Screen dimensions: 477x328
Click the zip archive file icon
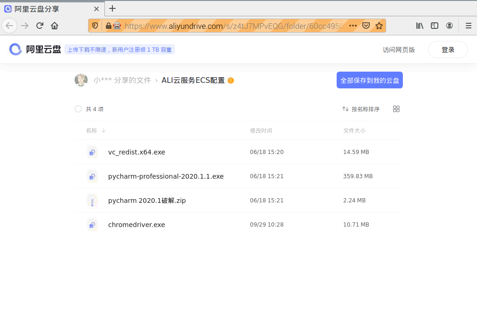[x=92, y=201]
